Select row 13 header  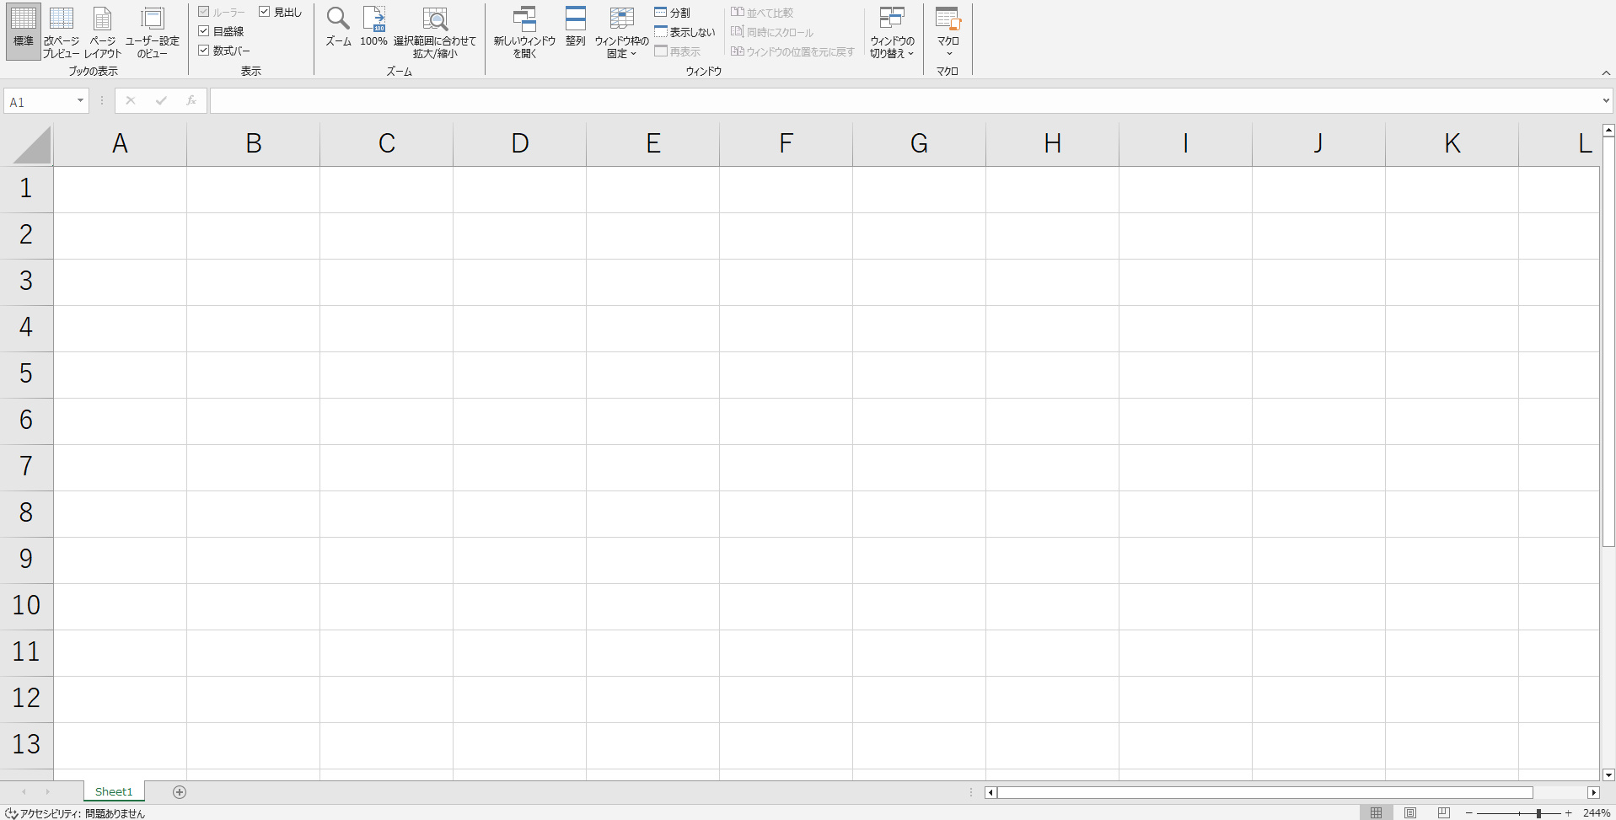(26, 745)
